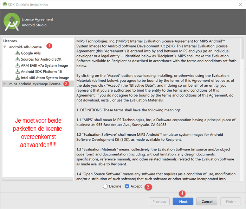Click the download icon beside Sources for Android SDK
Image resolution: width=246 pixels, height=209 pixels.
(x=18, y=59)
